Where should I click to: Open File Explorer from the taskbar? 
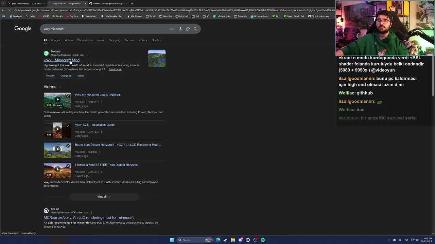click(x=233, y=240)
